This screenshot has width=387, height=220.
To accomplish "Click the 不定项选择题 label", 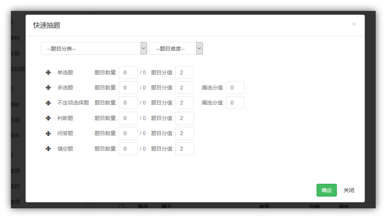I will [x=73, y=103].
